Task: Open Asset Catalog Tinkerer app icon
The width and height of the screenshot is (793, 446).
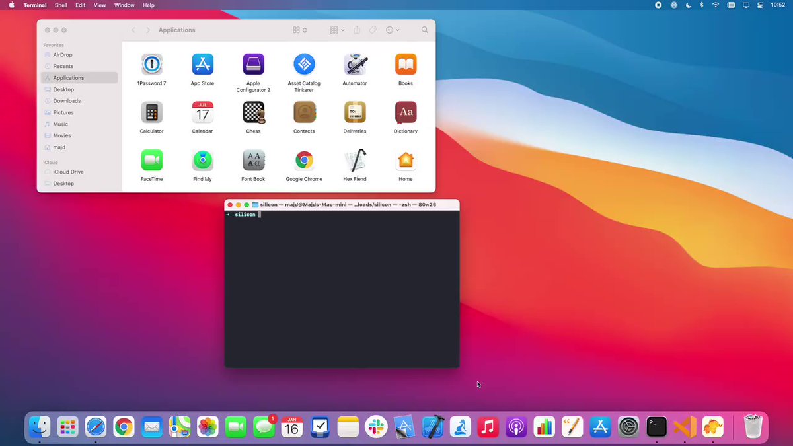Action: [304, 65]
